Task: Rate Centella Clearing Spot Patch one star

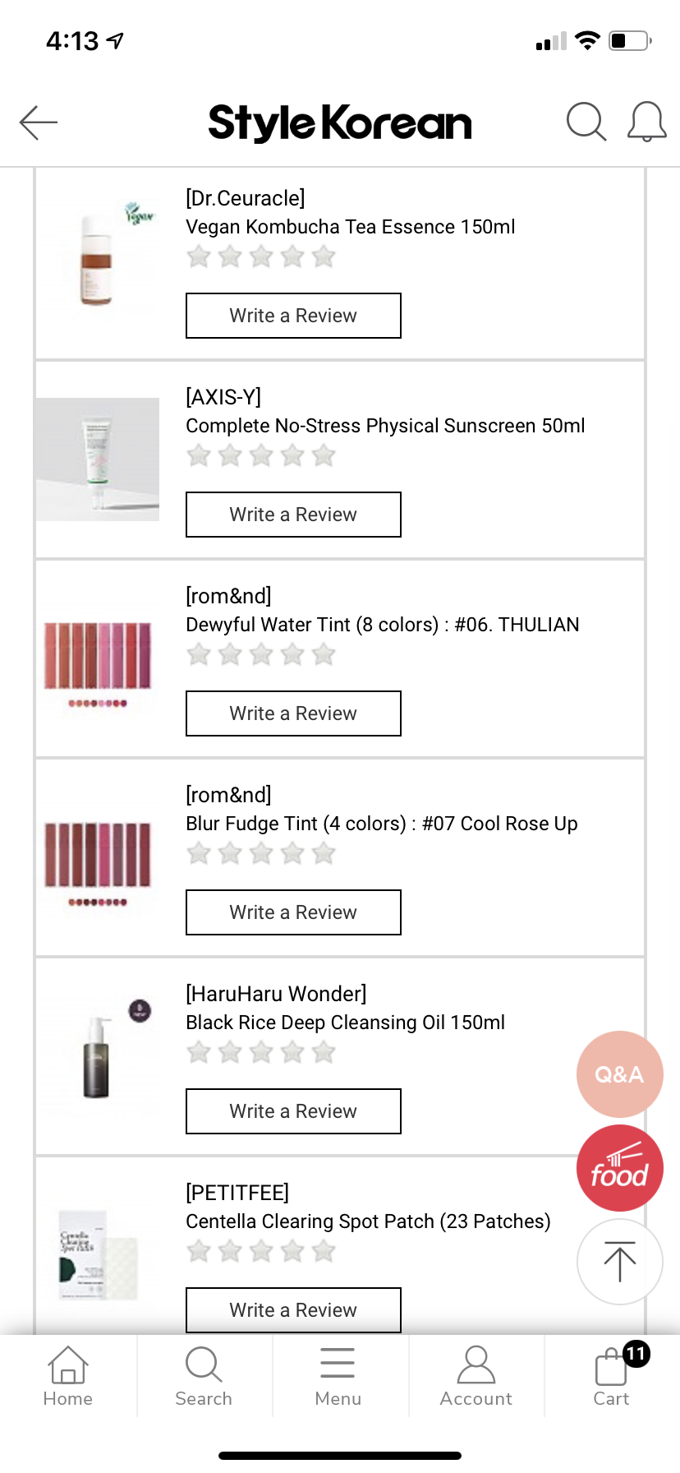Action: [x=199, y=1252]
